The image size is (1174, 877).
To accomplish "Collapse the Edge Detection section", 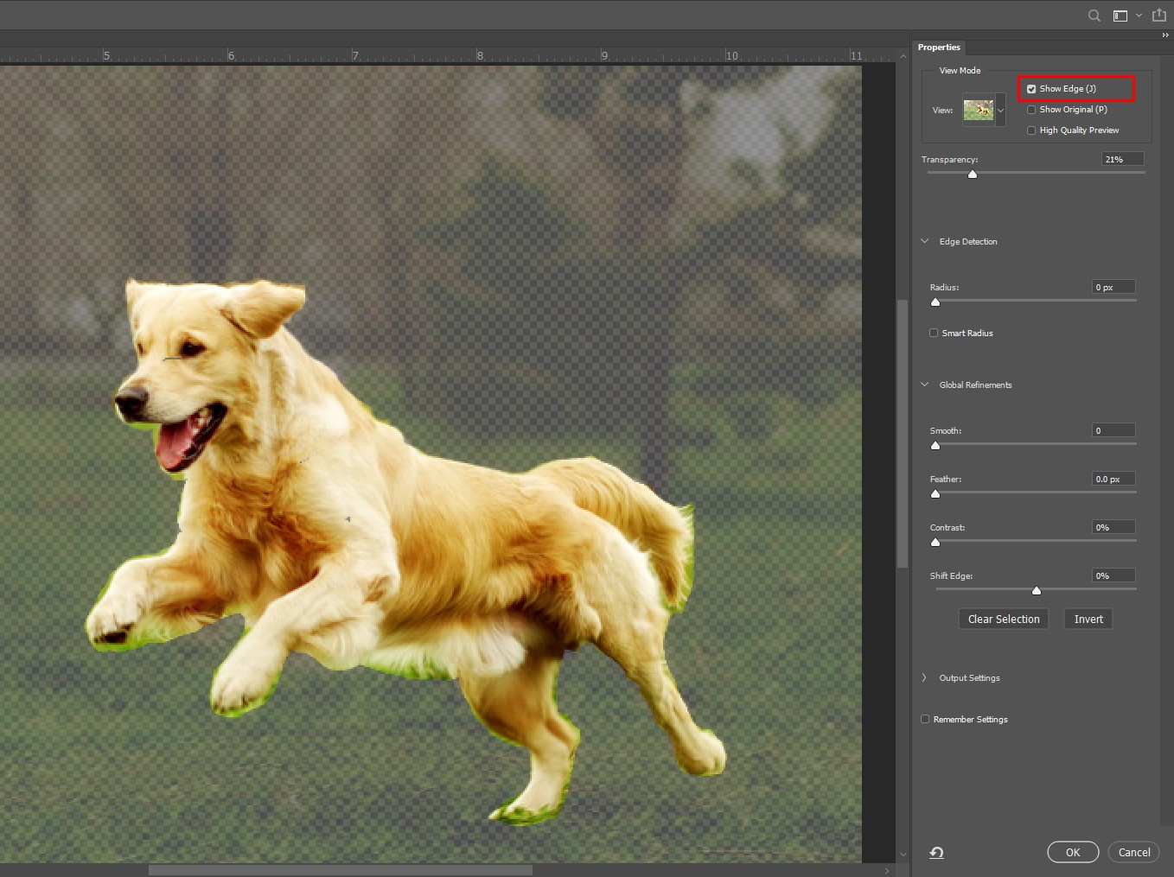I will click(x=924, y=241).
